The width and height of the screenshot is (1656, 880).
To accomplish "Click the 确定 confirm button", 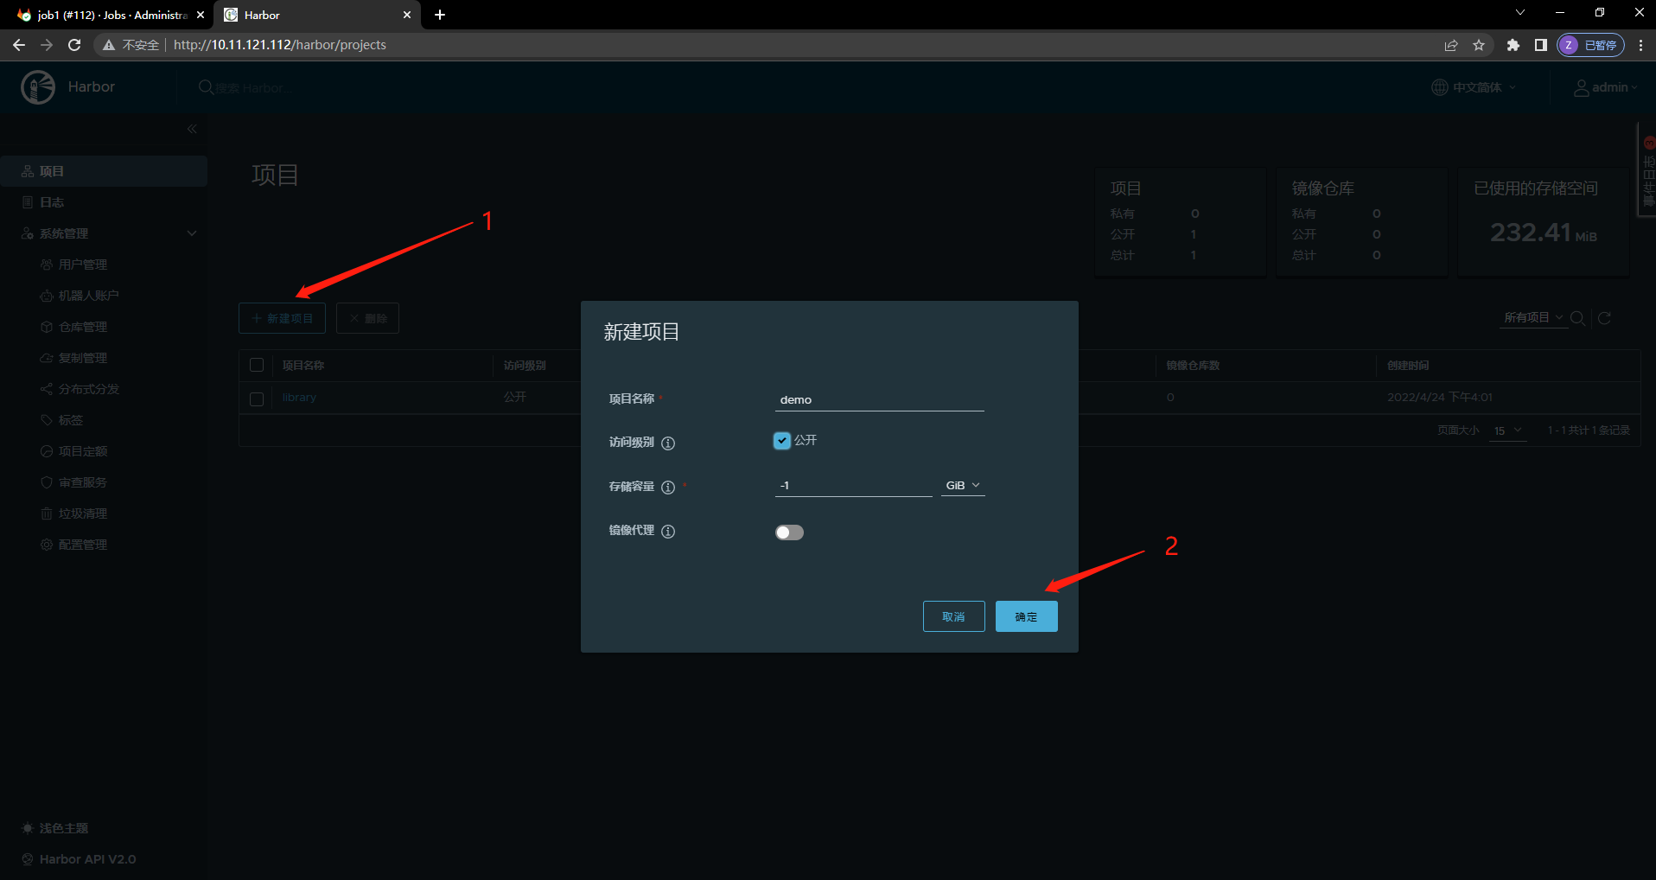I will 1026,616.
